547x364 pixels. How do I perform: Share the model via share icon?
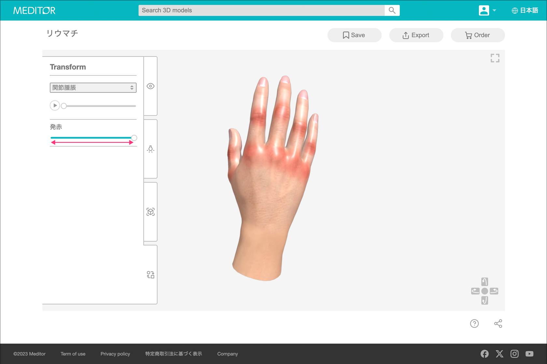coord(498,323)
